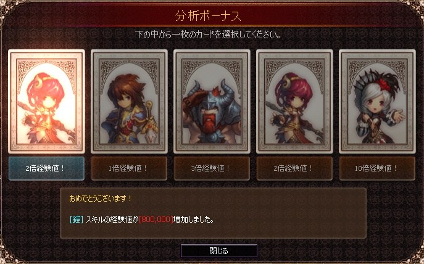424x264 pixels.
Task: Choose the horned helmet warrior card
Action: click(212, 101)
